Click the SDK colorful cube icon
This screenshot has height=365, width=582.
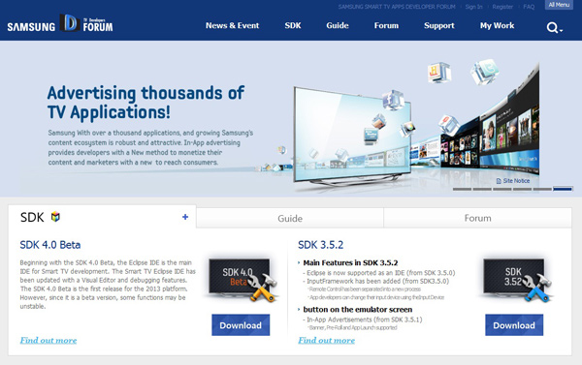coord(55,217)
